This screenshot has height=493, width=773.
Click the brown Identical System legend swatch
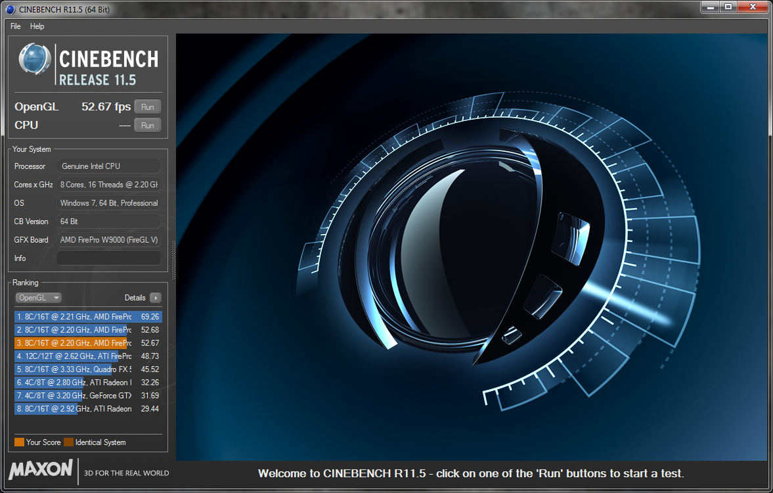68,442
